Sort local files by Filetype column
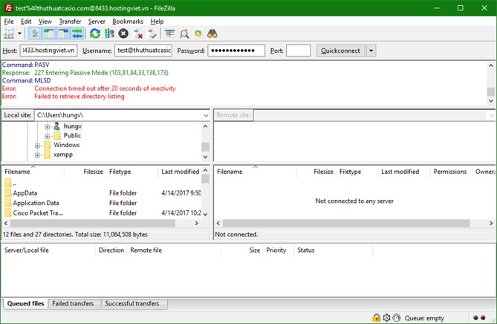 point(131,172)
